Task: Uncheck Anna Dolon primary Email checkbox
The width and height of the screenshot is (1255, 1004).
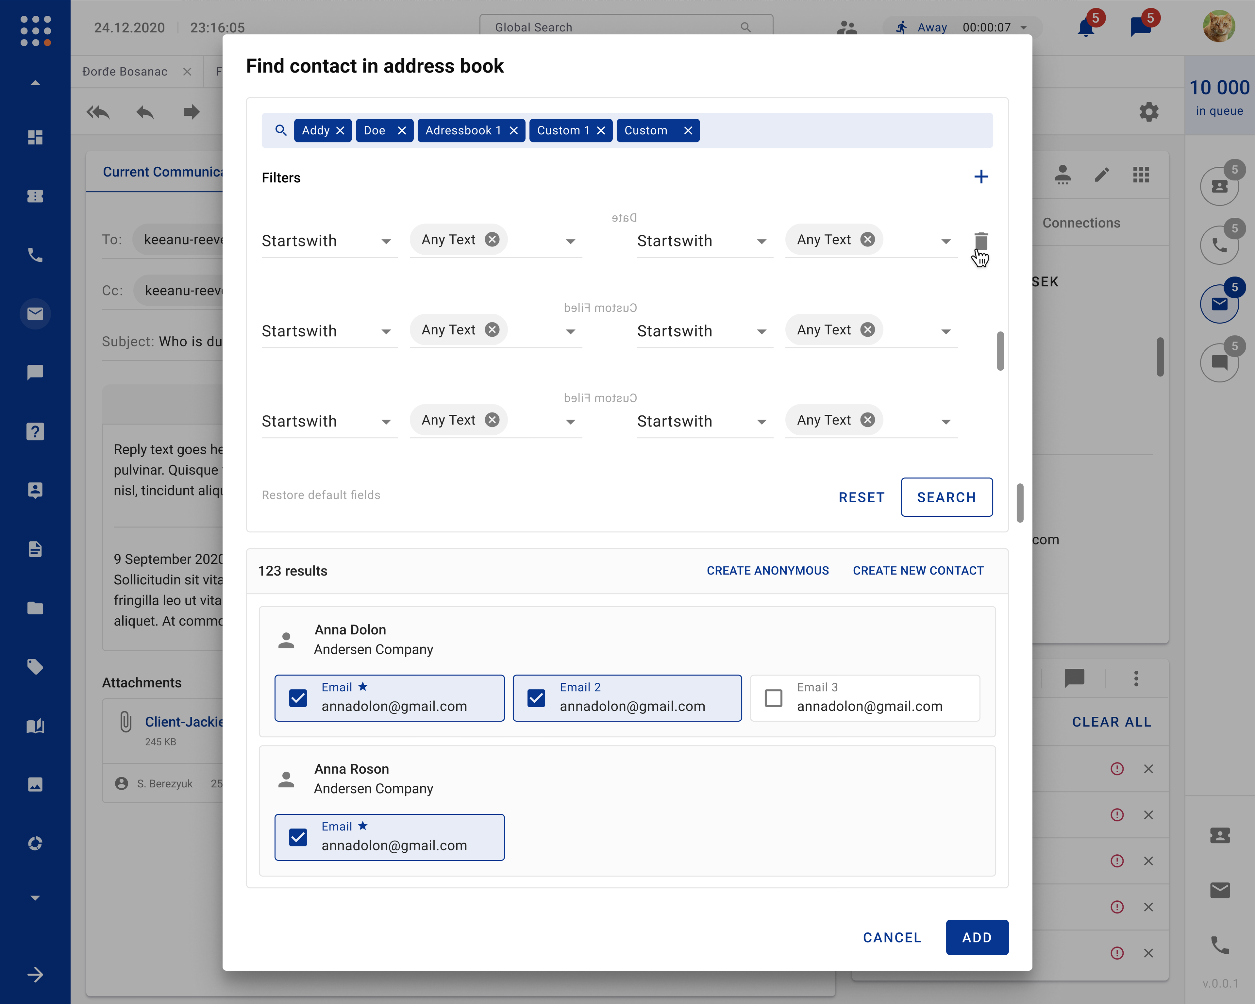Action: point(298,698)
